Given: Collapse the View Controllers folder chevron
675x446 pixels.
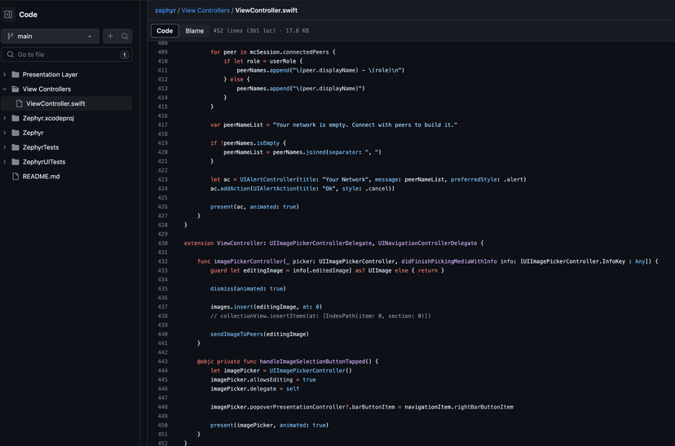Looking at the screenshot, I should pos(5,89).
